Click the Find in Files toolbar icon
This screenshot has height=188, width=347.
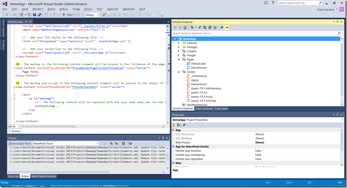click(x=104, y=15)
